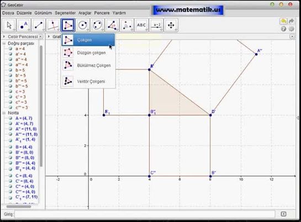Pick the circle with center tool
Screen dimensions: 301x222
click(83, 25)
